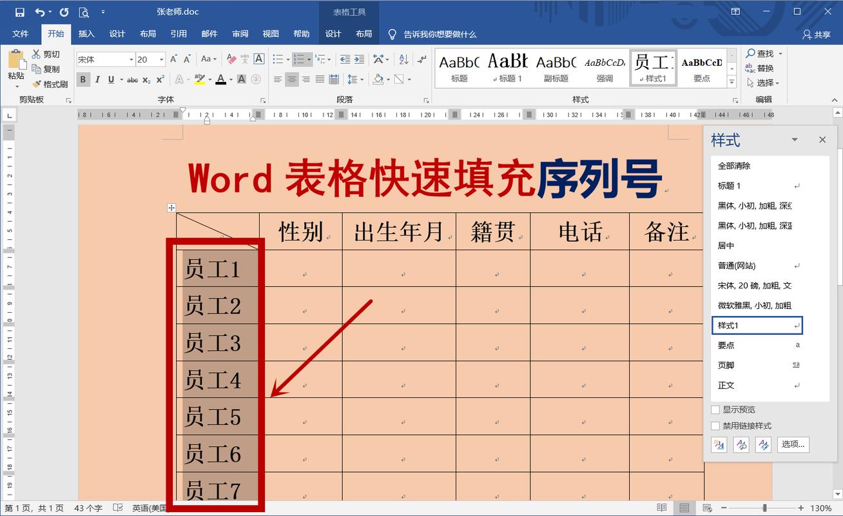The height and width of the screenshot is (516, 843).
Task: Click the Copy (复制) button
Action: [46, 69]
